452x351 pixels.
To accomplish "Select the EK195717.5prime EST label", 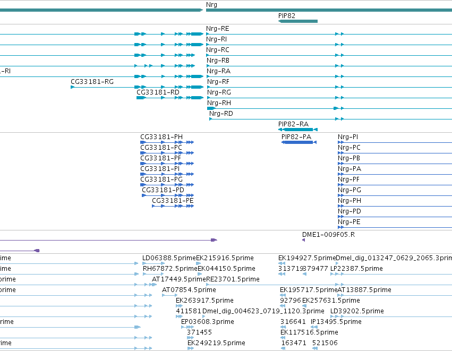I will 309,290.
